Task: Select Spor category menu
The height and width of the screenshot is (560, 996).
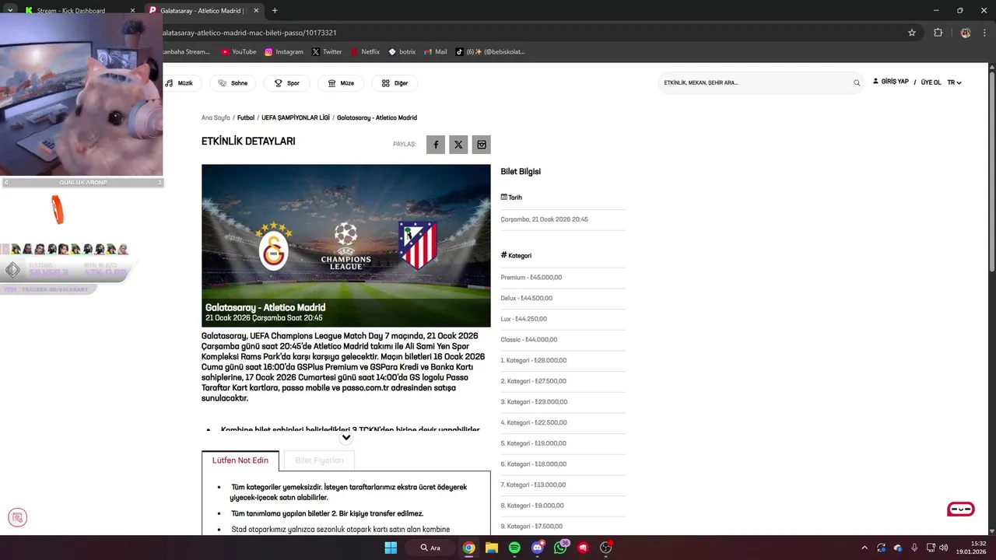Action: point(286,83)
